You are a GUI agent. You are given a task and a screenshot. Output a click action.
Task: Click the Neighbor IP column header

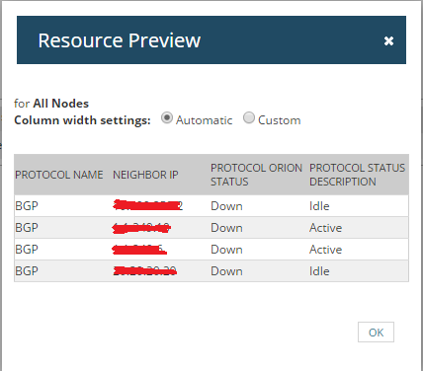click(x=145, y=175)
